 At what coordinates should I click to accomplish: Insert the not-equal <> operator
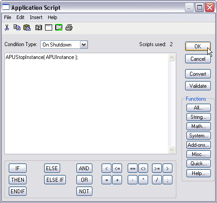tap(143, 168)
